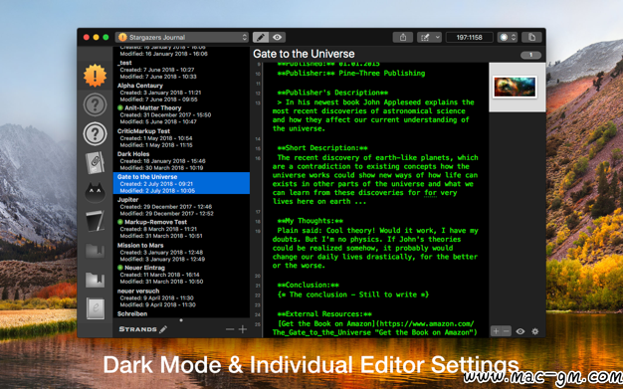Switch to pencil edit mode

coord(261,38)
